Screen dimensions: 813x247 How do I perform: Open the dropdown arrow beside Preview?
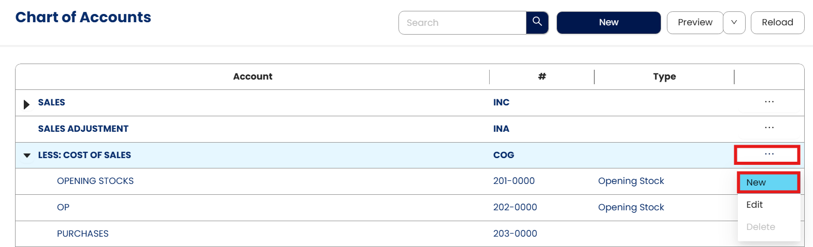click(734, 23)
